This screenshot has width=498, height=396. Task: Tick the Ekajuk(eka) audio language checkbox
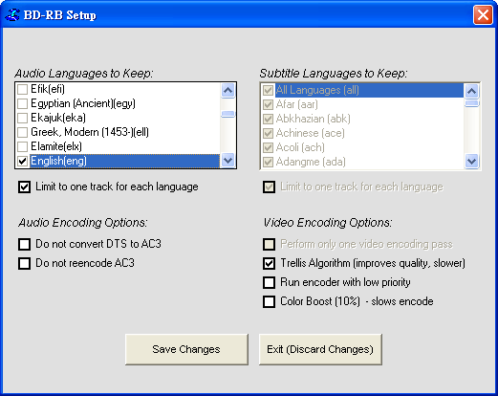pyautogui.click(x=22, y=118)
